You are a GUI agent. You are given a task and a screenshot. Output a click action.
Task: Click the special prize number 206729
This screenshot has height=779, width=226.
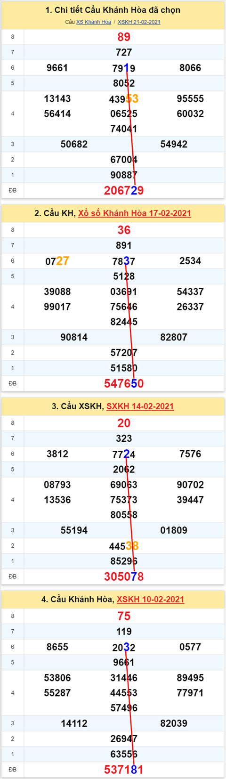point(124,190)
